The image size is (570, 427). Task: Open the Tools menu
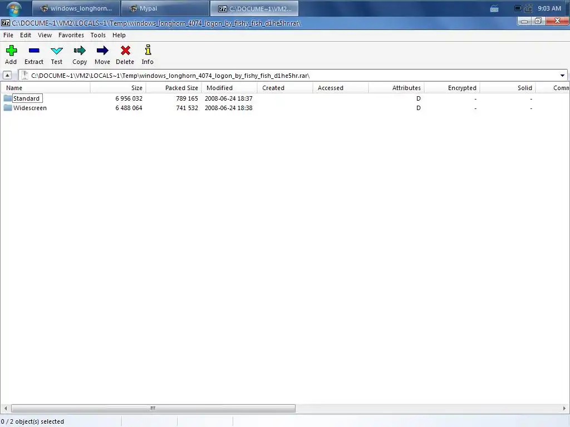[x=98, y=35]
